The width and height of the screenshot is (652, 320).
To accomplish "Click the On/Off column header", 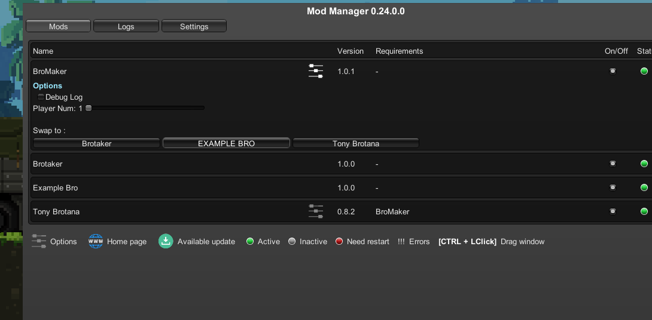I will pyautogui.click(x=616, y=51).
